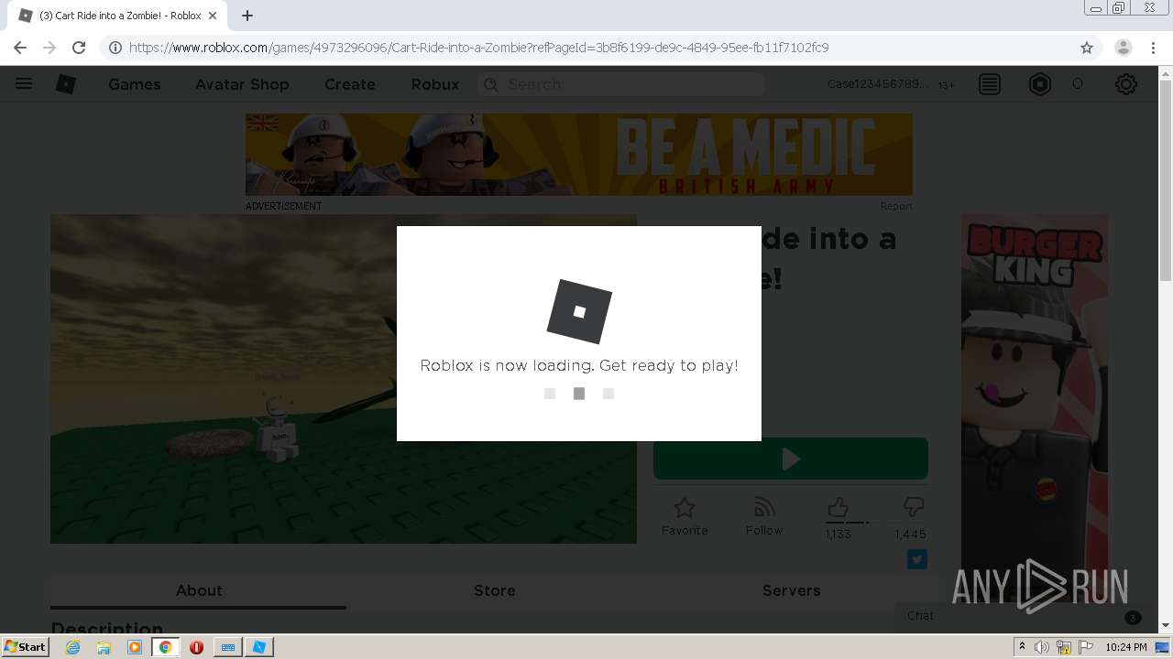The image size is (1173, 659).
Task: Click the like/dislike vote ratio bar
Action: [x=875, y=523]
